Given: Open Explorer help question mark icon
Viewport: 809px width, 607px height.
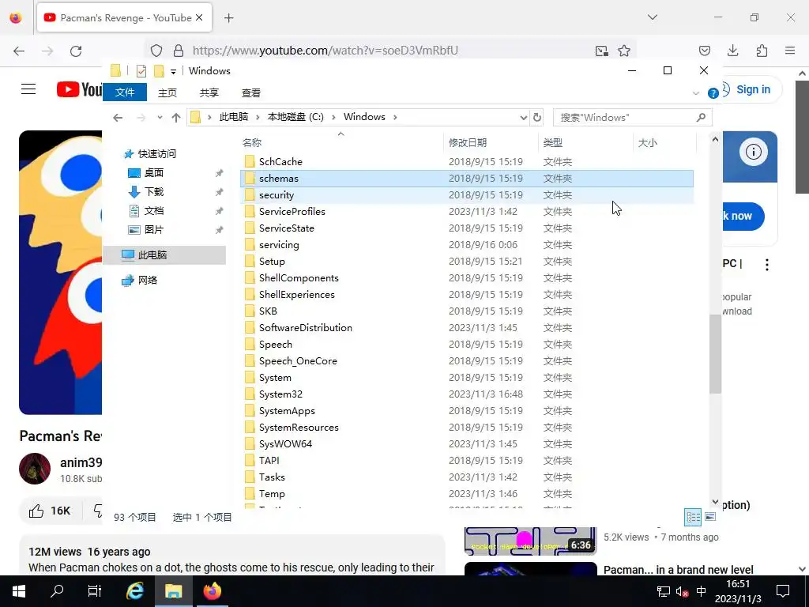Looking at the screenshot, I should coord(713,93).
